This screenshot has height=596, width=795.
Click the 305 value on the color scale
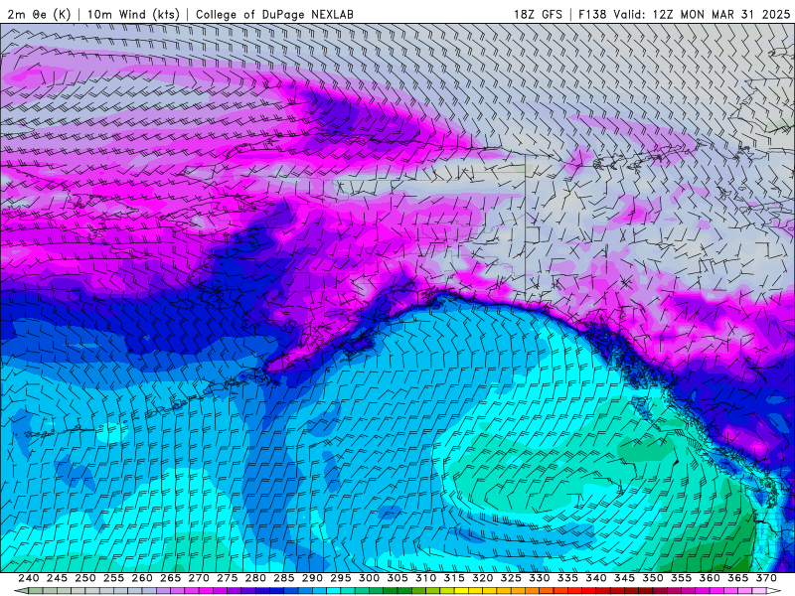397,578
